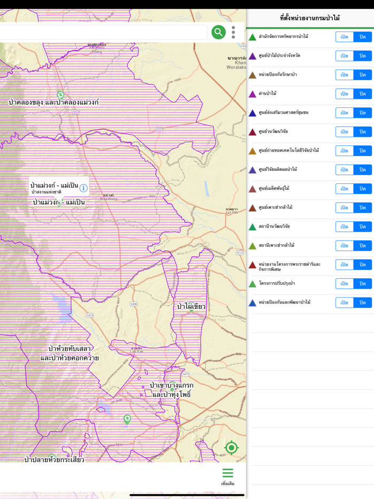The height and width of the screenshot is (499, 374).
Task: Tap the green map pin near ป่าคลองขลุง label
Action: tap(60, 96)
